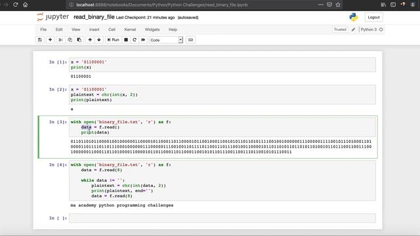Go to Jupyter home via logo
The width and height of the screenshot is (420, 236).
pos(52,17)
